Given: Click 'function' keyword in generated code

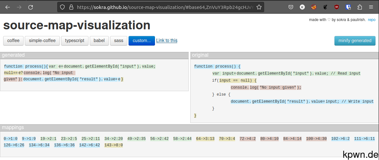Looking at the screenshot, I should click(x=14, y=66).
